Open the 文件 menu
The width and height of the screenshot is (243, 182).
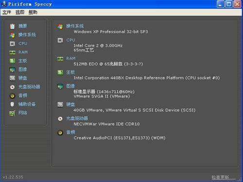click(7, 12)
